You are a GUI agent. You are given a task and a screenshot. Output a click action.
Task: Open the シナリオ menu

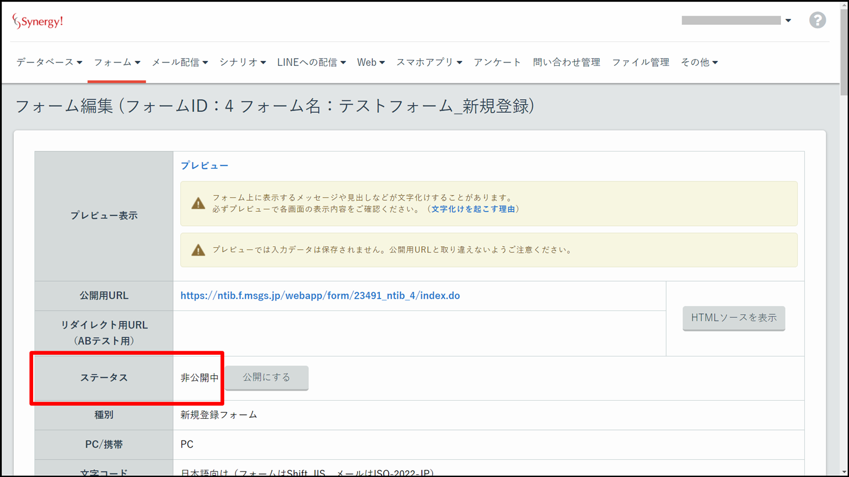(242, 63)
